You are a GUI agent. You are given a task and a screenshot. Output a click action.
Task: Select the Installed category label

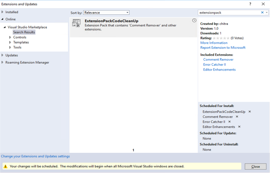(12, 12)
